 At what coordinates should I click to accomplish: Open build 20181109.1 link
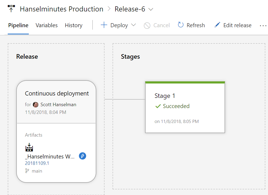[37, 163]
